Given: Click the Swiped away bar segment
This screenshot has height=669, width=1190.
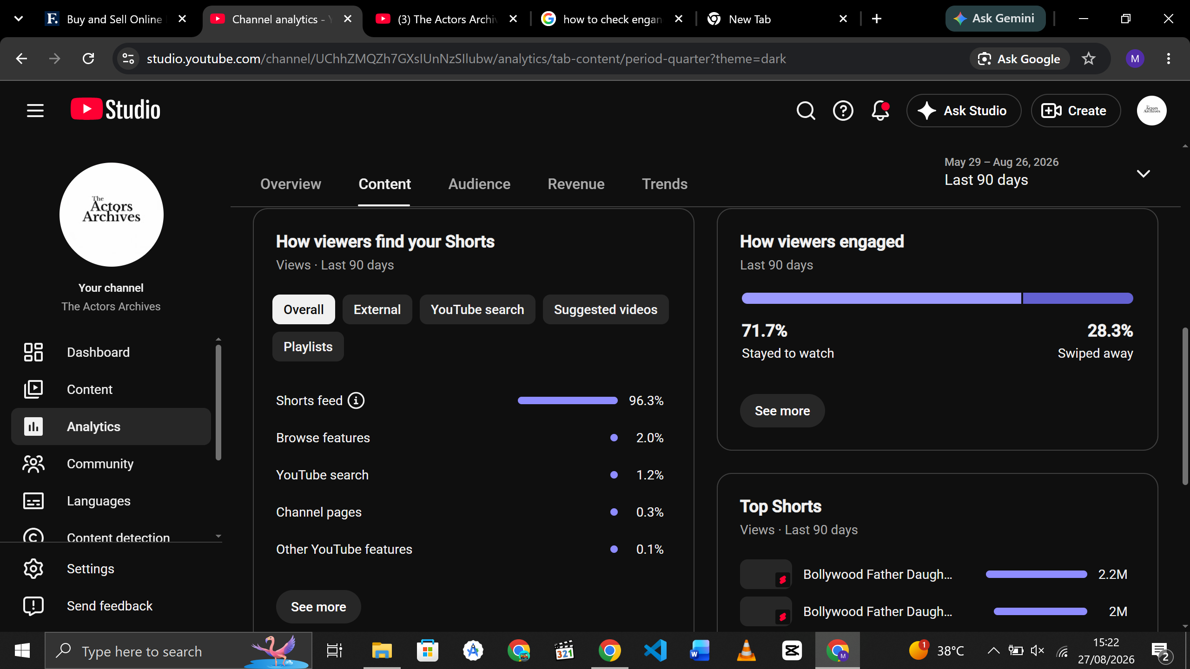Looking at the screenshot, I should point(1078,298).
